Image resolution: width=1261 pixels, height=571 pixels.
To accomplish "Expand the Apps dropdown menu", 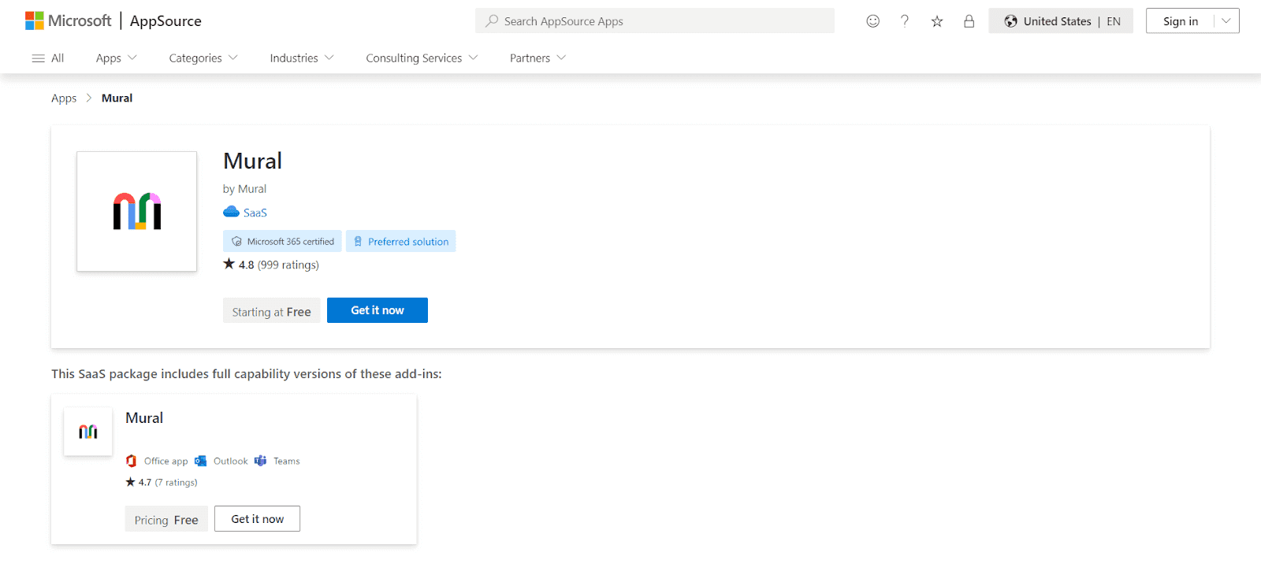I will pos(116,58).
